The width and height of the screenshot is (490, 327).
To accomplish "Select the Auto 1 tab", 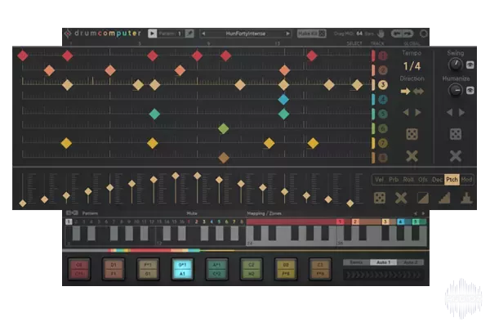I will (x=383, y=262).
